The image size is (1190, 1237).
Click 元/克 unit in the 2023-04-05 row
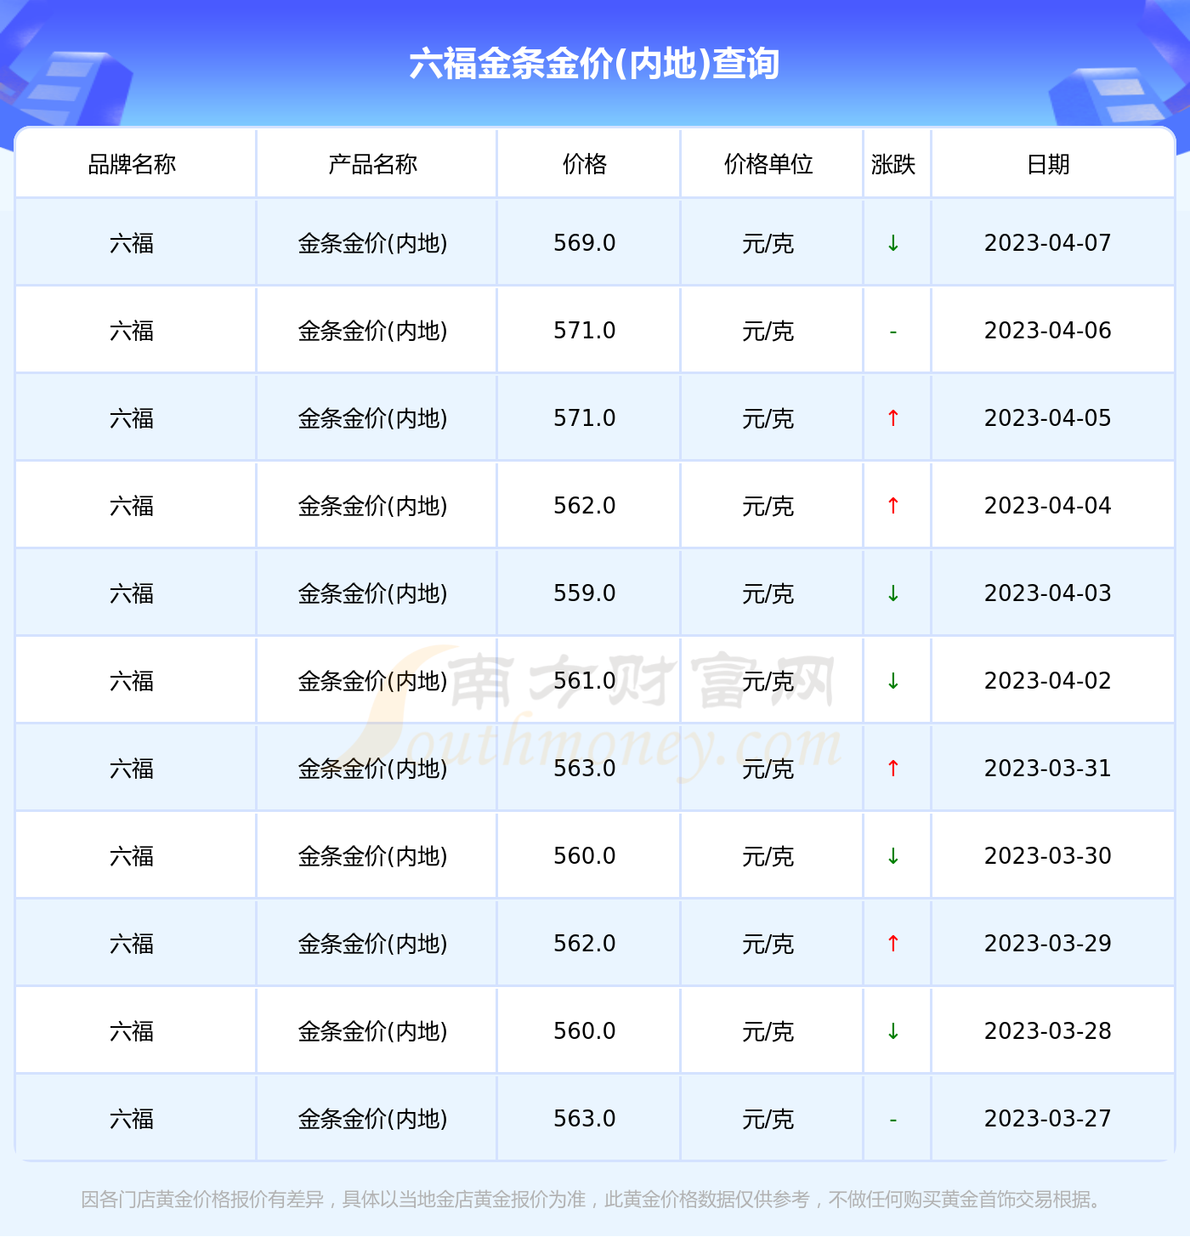coord(768,419)
